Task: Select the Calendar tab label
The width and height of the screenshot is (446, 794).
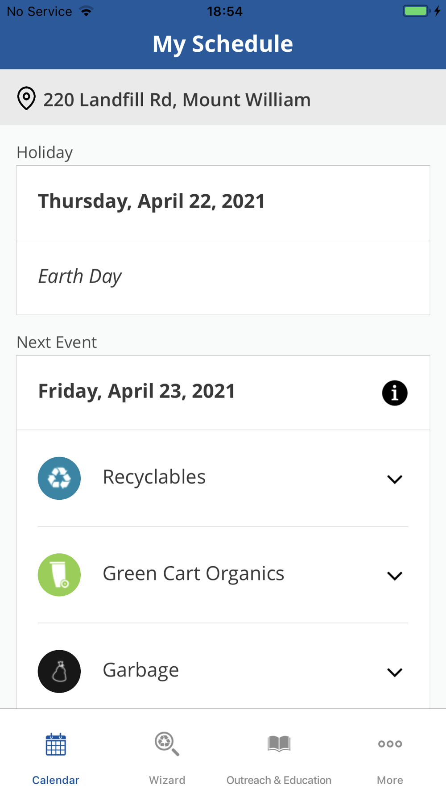Action: (56, 780)
